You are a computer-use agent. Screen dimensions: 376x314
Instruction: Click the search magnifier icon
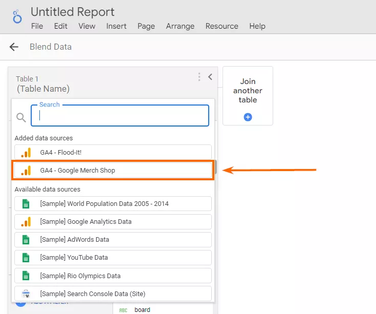click(x=21, y=117)
